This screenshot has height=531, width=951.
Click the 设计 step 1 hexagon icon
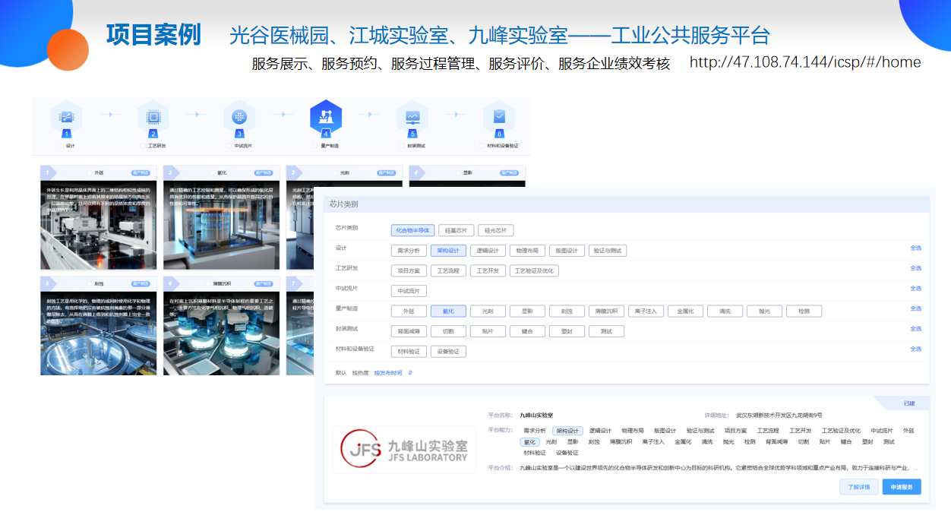coord(66,117)
